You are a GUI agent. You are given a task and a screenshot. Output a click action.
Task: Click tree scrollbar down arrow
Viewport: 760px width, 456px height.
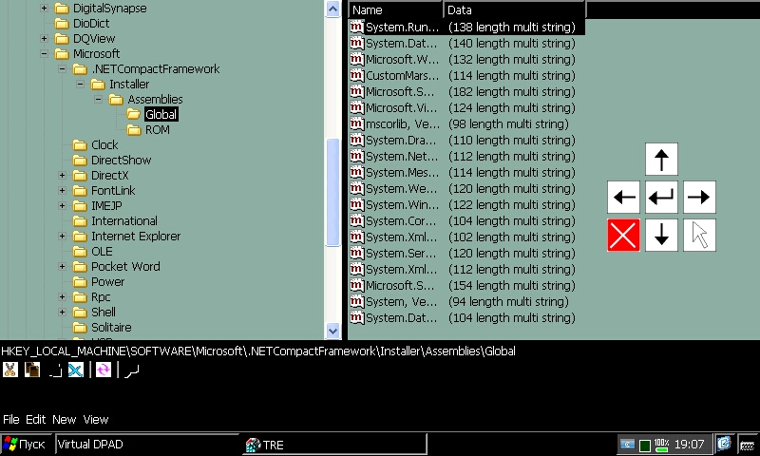pos(332,331)
